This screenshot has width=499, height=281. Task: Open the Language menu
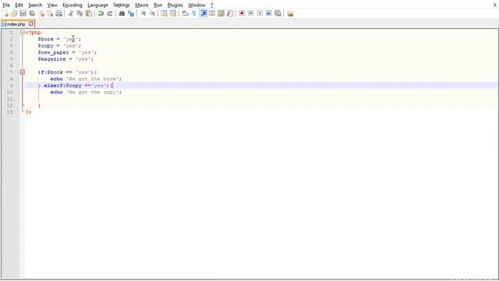pyautogui.click(x=97, y=5)
